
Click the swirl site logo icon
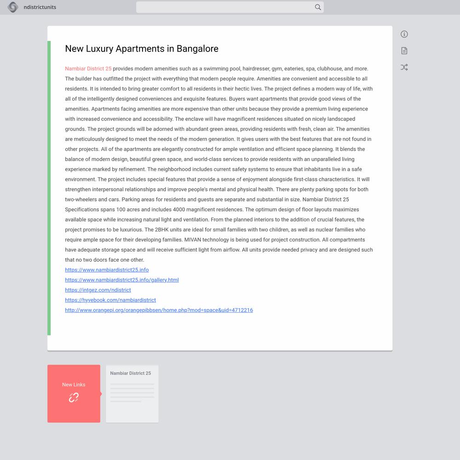point(12,7)
